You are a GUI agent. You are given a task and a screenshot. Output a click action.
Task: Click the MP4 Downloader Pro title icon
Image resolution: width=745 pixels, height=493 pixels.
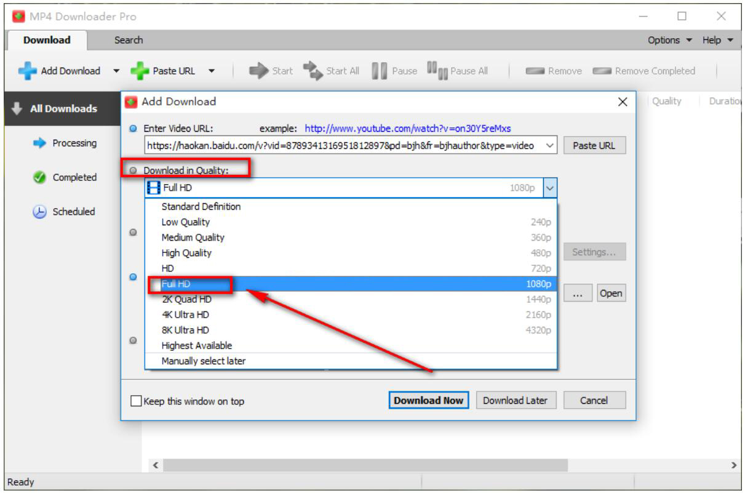pyautogui.click(x=18, y=17)
